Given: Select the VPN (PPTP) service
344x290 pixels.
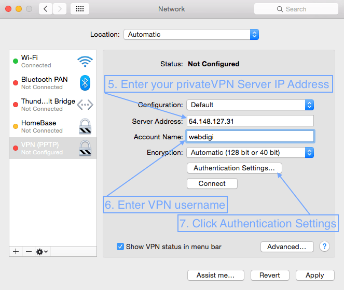Looking at the screenshot, I should pyautogui.click(x=53, y=148).
